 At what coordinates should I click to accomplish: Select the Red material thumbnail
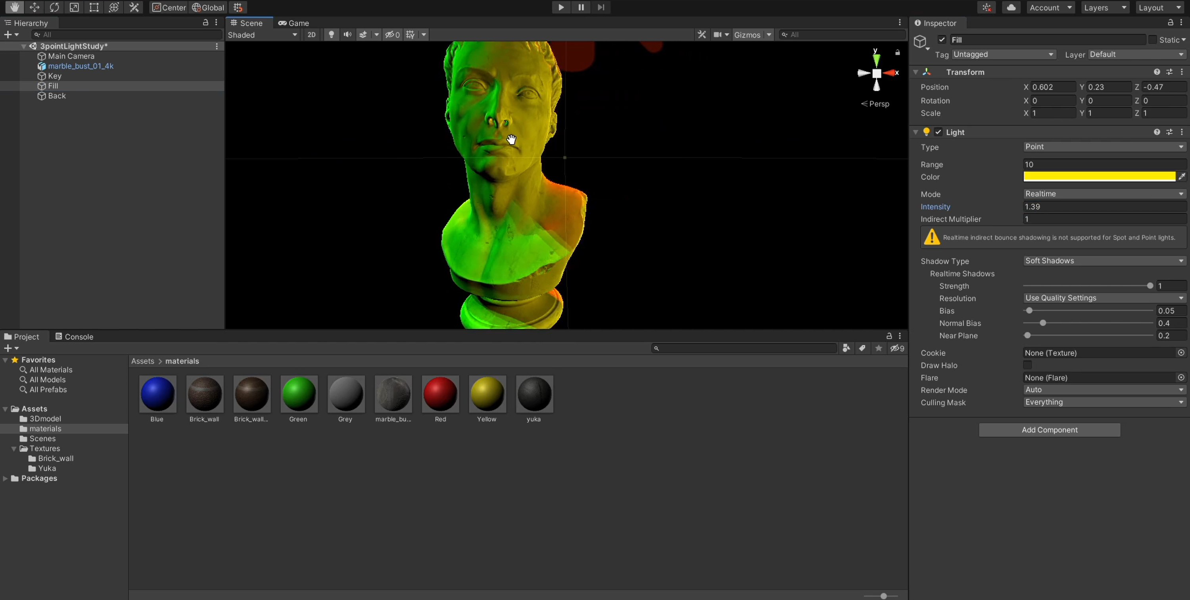tap(440, 394)
